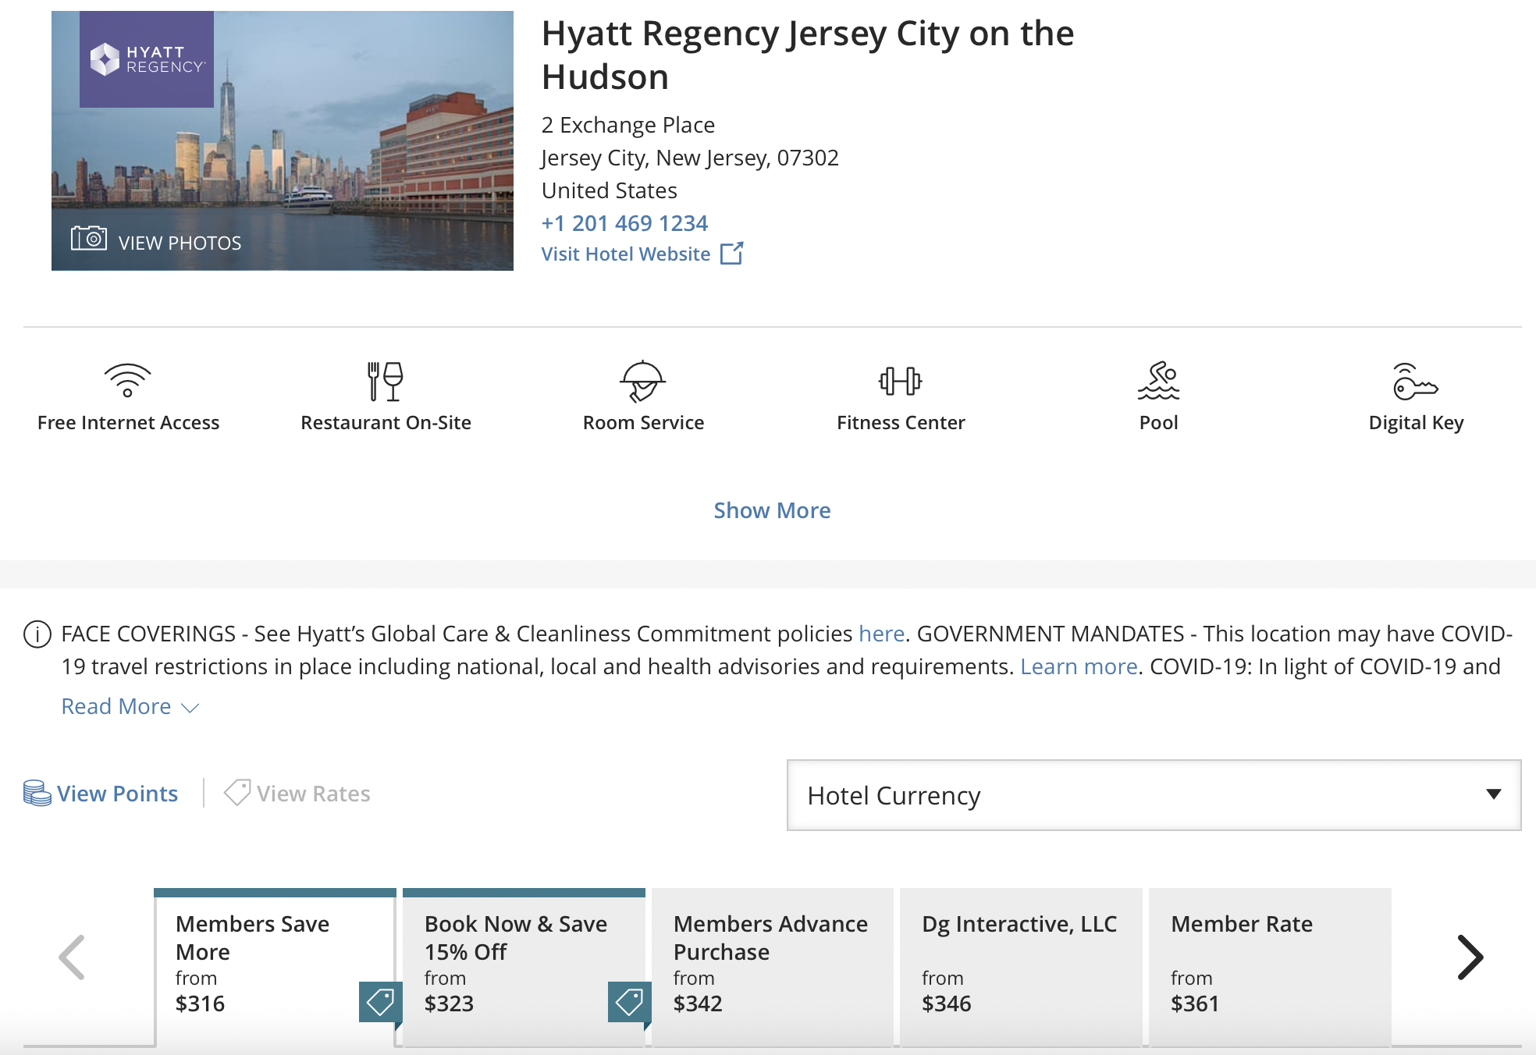Click the 'Fitness Center' amenity label
The height and width of the screenshot is (1055, 1536).
(x=901, y=422)
